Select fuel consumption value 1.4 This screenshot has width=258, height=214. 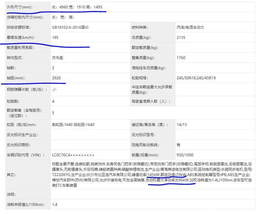pyautogui.click(x=55, y=204)
